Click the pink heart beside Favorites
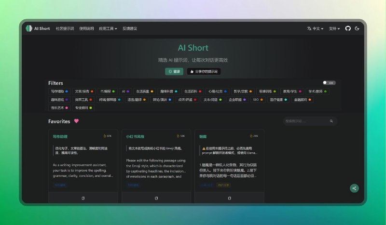Screen dimensions: 386x225 [76, 121]
